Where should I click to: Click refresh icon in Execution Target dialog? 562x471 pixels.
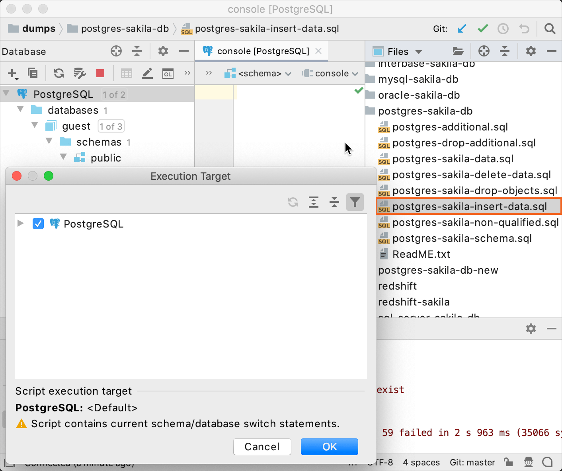[293, 202]
